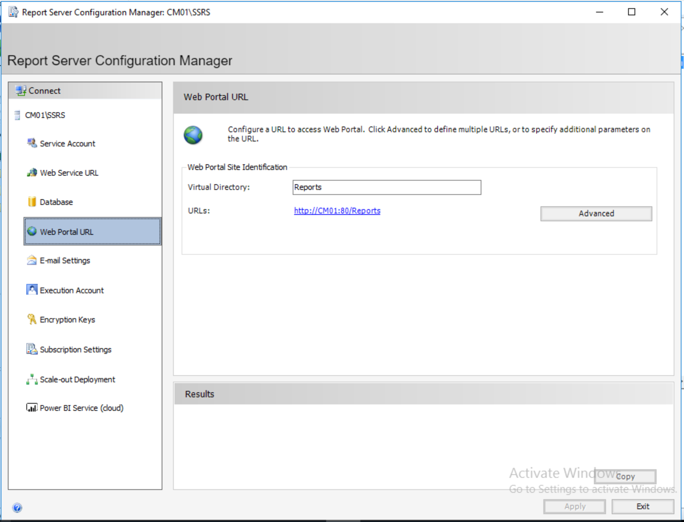Click the Exit button
The width and height of the screenshot is (684, 522).
coord(643,506)
